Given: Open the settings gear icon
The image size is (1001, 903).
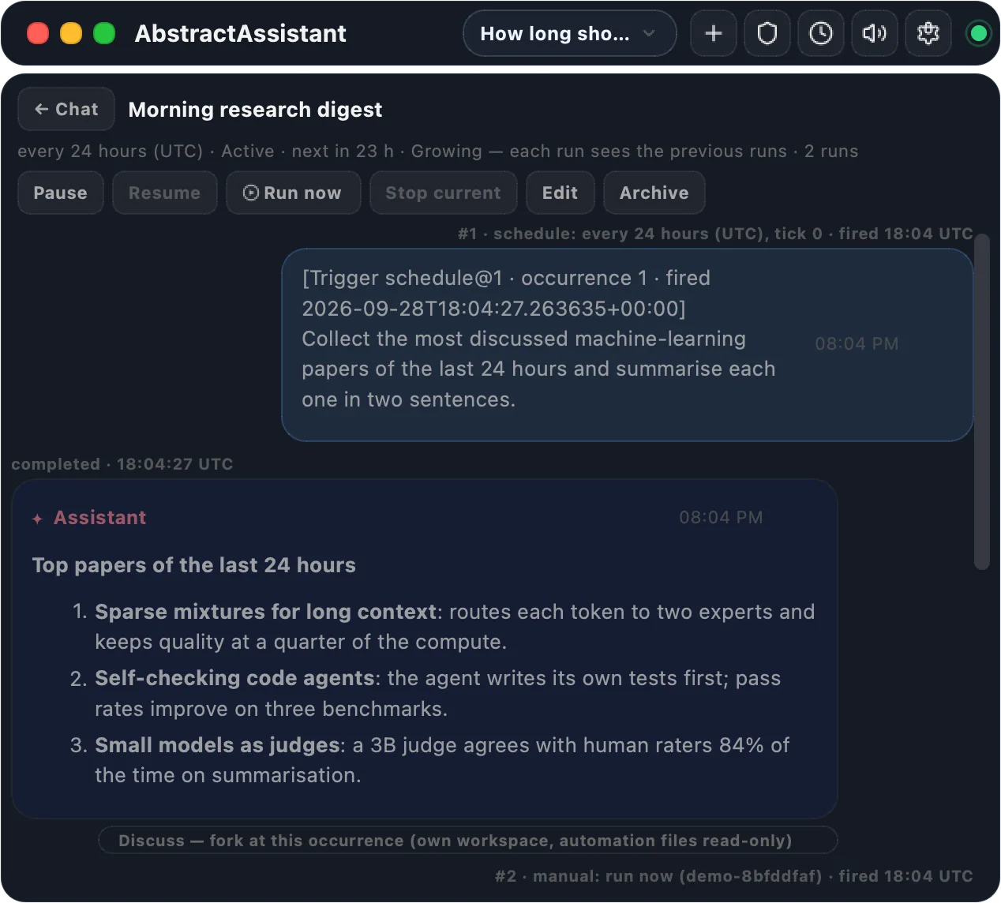Looking at the screenshot, I should [x=928, y=33].
